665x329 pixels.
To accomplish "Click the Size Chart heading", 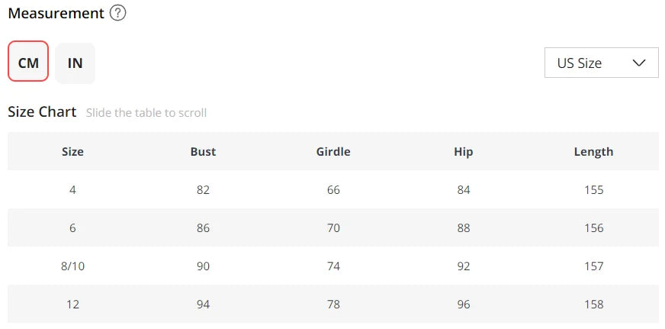I will tap(42, 111).
